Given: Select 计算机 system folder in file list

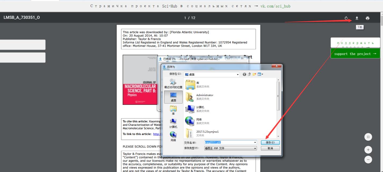Looking at the screenshot, I should coord(197,109).
